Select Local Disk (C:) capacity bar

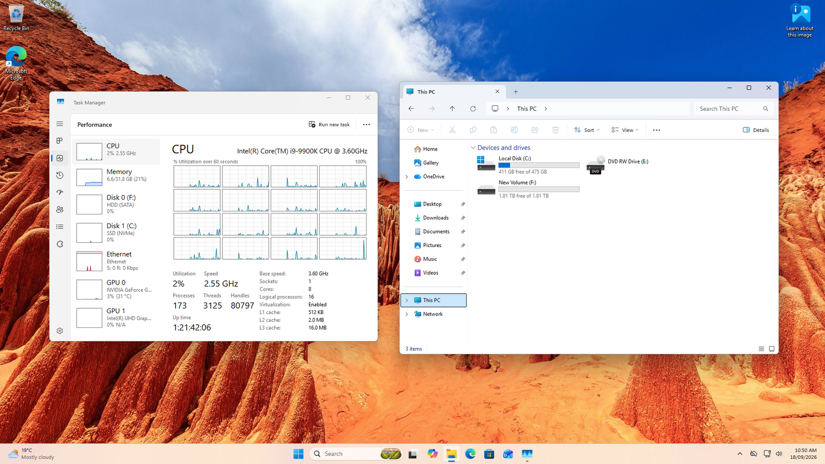[539, 165]
